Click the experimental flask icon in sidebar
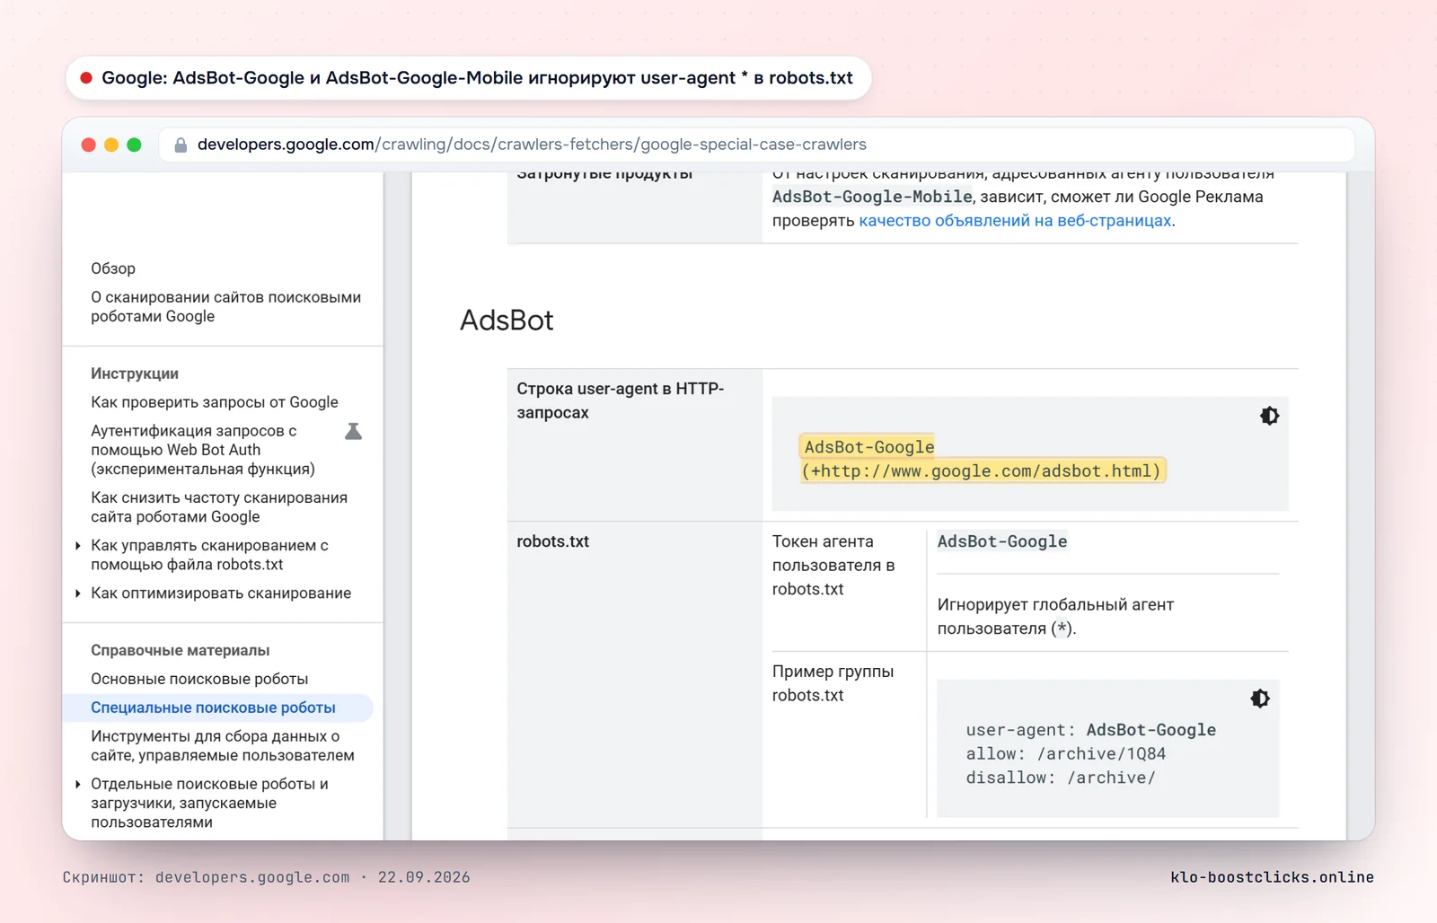The image size is (1437, 923). click(x=354, y=432)
